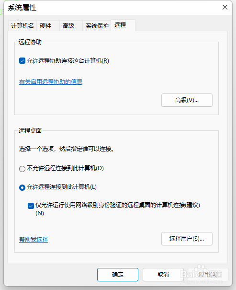This screenshot has width=236, height=290.
Task: Uncheck the network-level authentication 仅允许运行 checkbox
Action: tap(31, 206)
